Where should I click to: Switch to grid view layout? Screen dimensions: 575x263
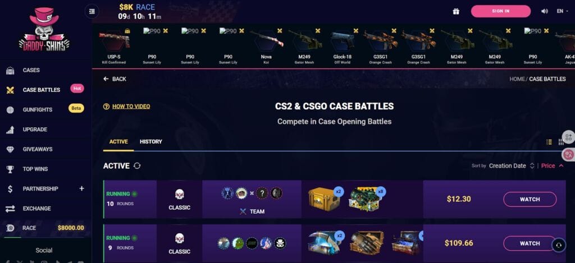click(561, 142)
